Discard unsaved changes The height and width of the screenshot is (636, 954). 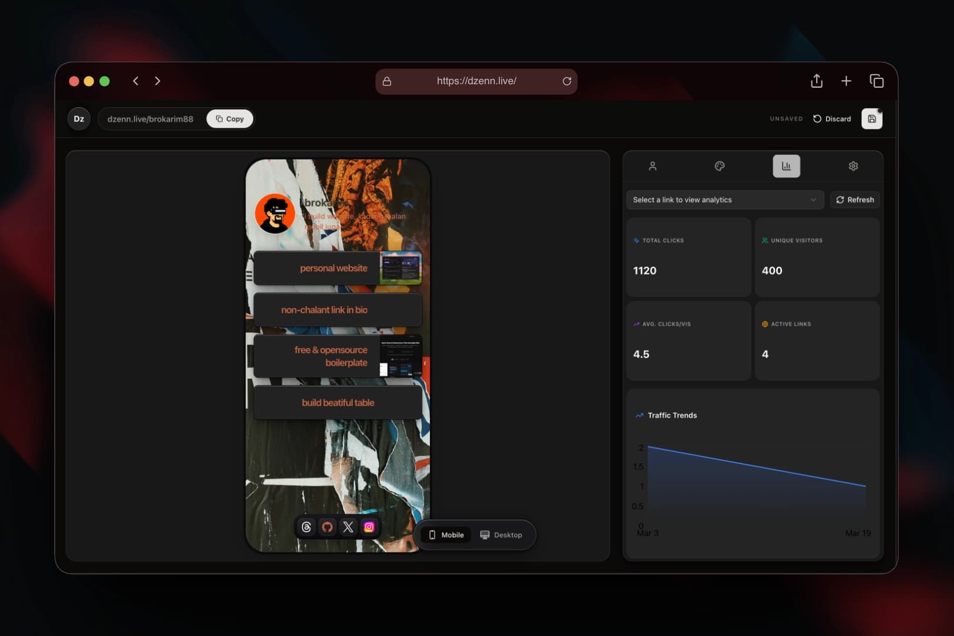coord(832,119)
